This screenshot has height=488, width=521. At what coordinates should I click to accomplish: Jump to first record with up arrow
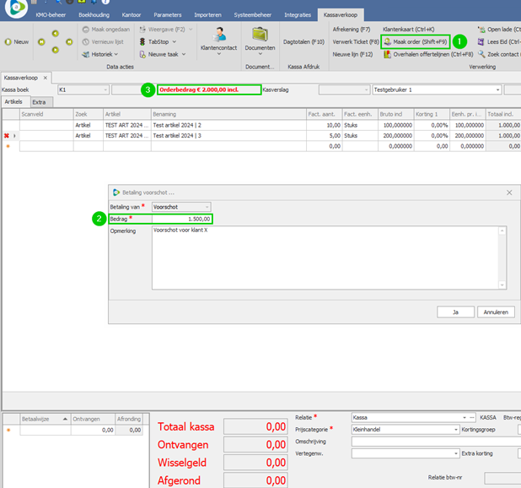click(55, 33)
